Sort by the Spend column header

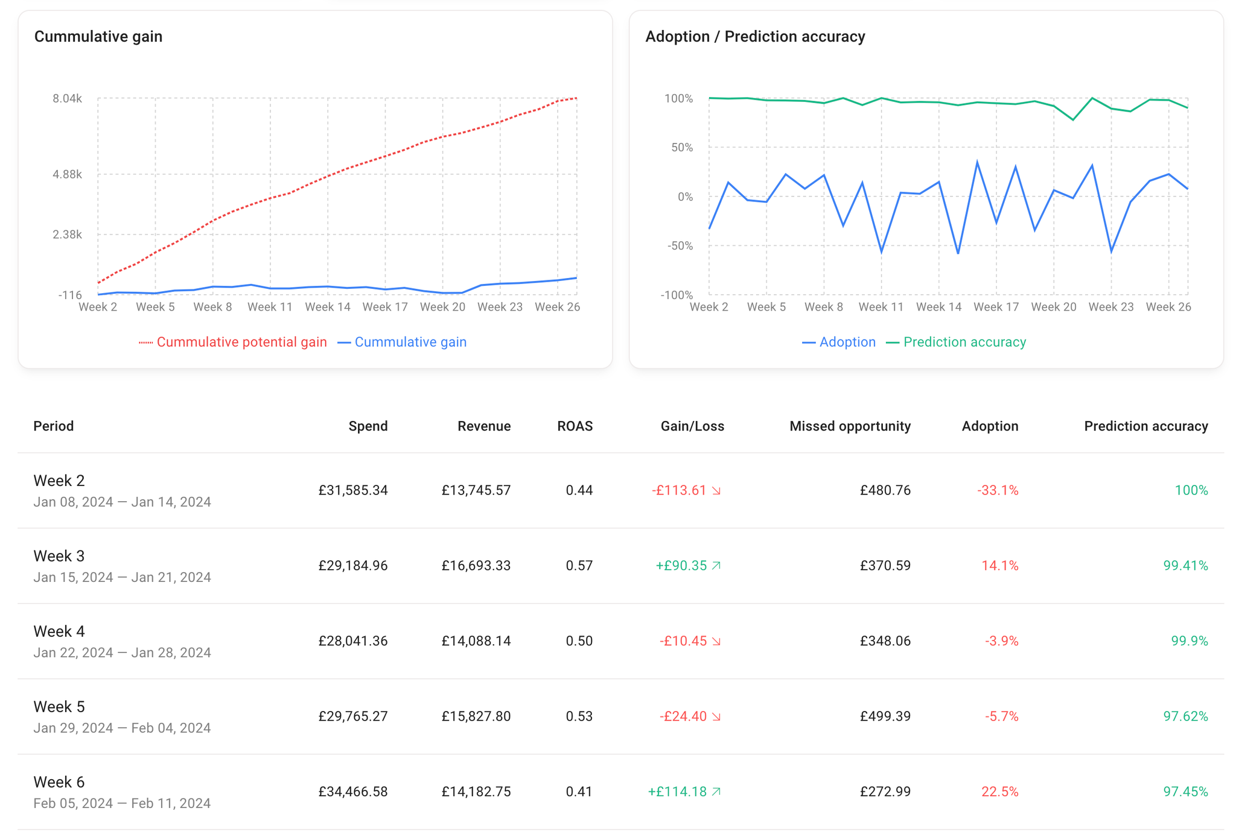tap(368, 426)
